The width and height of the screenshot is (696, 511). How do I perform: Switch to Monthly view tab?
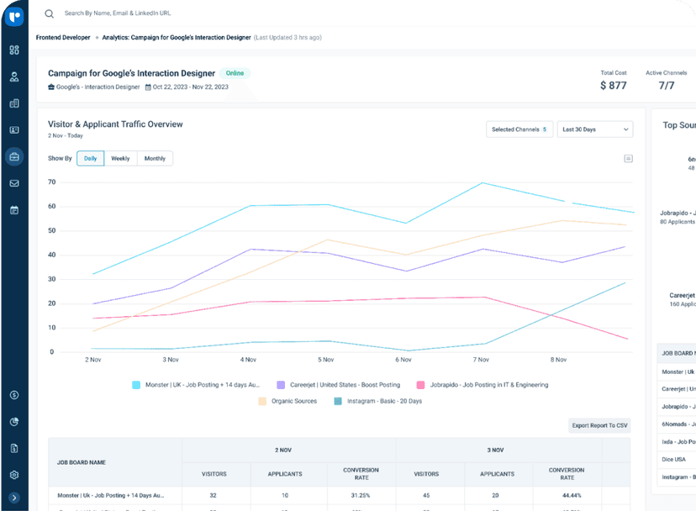(155, 158)
